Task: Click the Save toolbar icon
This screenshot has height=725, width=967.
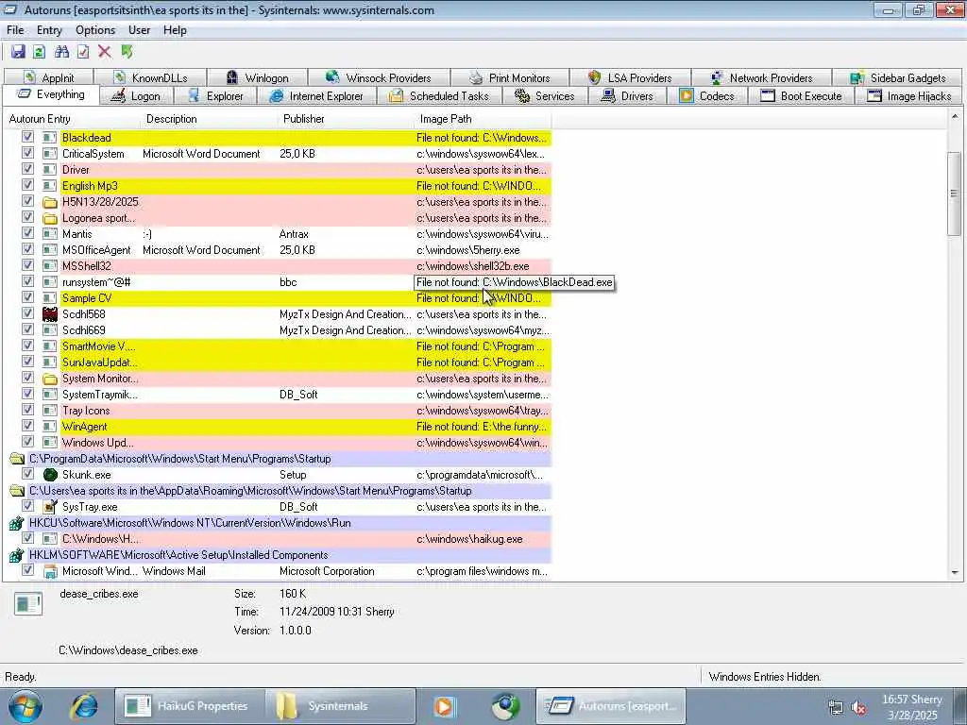Action: point(18,52)
